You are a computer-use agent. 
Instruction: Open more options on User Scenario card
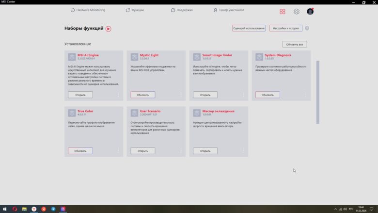click(181, 151)
